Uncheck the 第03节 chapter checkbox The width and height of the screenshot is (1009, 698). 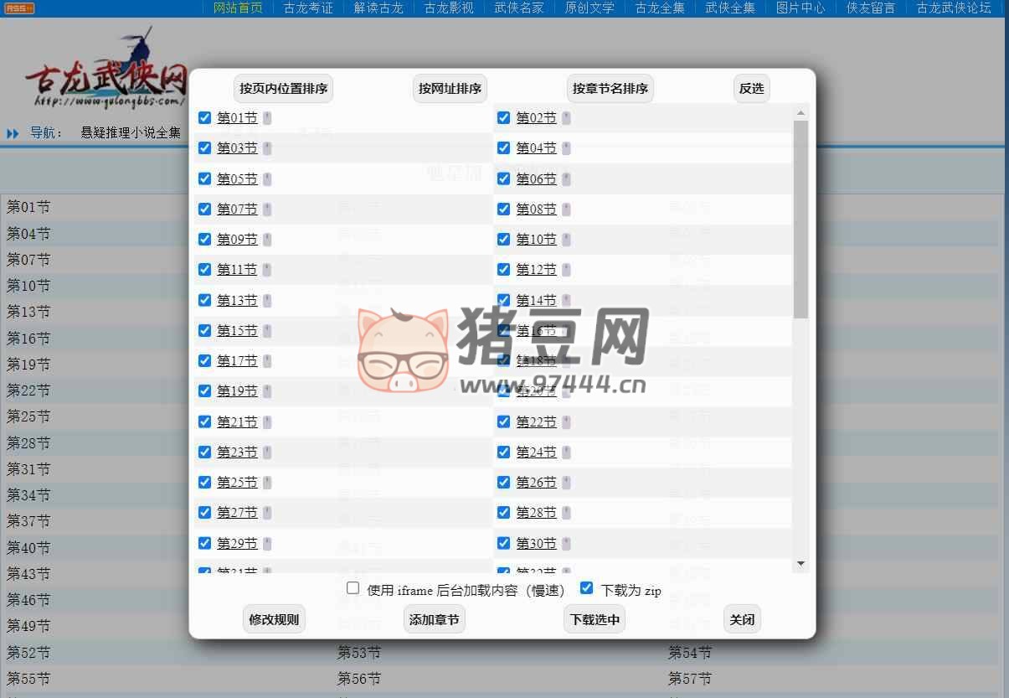[x=204, y=148]
